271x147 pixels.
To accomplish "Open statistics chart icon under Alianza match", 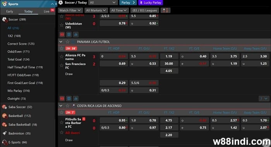I will pos(76,99).
